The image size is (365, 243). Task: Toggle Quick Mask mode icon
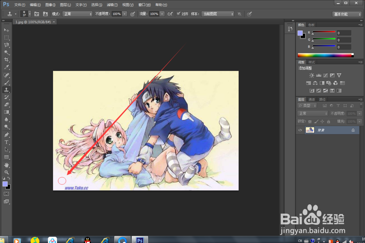(x=7, y=194)
